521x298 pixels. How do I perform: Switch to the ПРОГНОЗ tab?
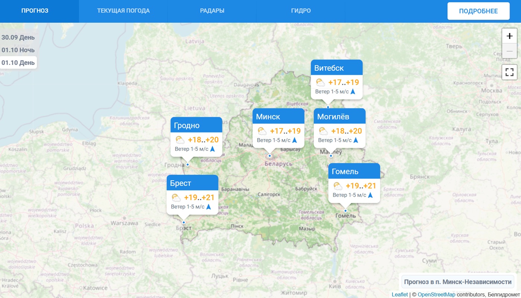pos(35,11)
